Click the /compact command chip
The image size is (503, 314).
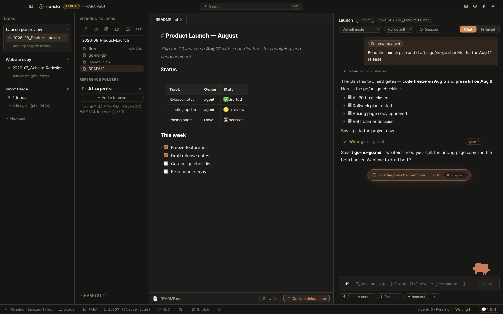[x=390, y=297]
